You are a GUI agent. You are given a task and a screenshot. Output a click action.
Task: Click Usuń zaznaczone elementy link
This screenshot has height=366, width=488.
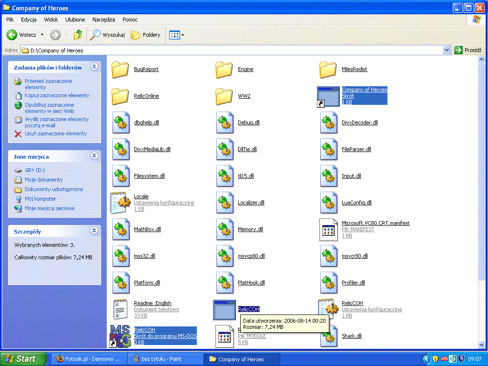[56, 133]
